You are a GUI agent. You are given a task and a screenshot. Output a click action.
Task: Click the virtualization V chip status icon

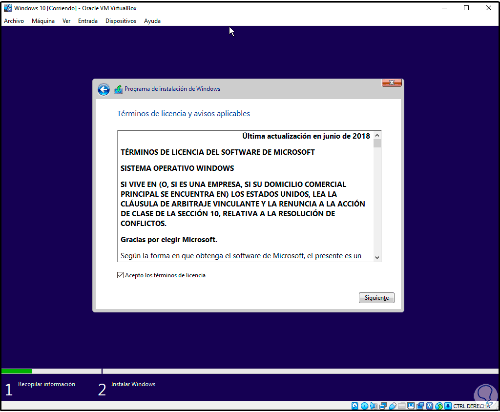(430, 406)
